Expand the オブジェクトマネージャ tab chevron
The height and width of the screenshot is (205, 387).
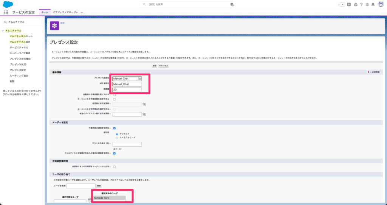click(x=82, y=12)
